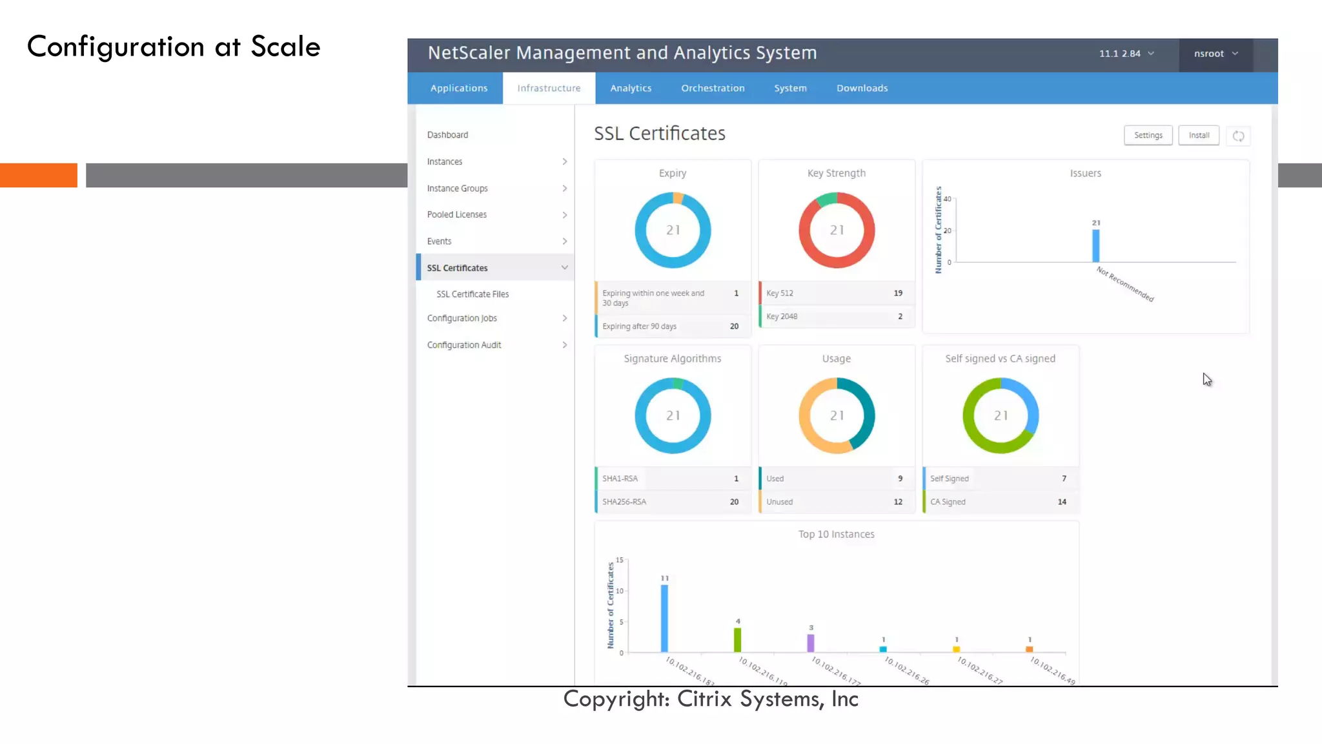Click the refresh icon next to Install
Image resolution: width=1322 pixels, height=744 pixels.
click(1238, 136)
